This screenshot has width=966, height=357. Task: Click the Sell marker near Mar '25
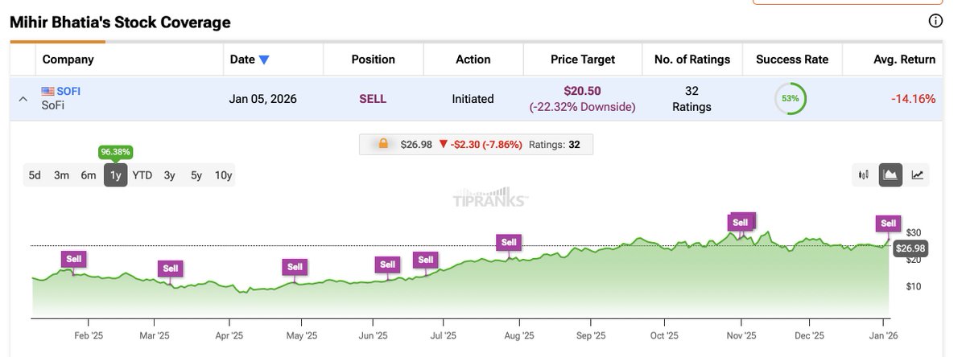tap(170, 269)
